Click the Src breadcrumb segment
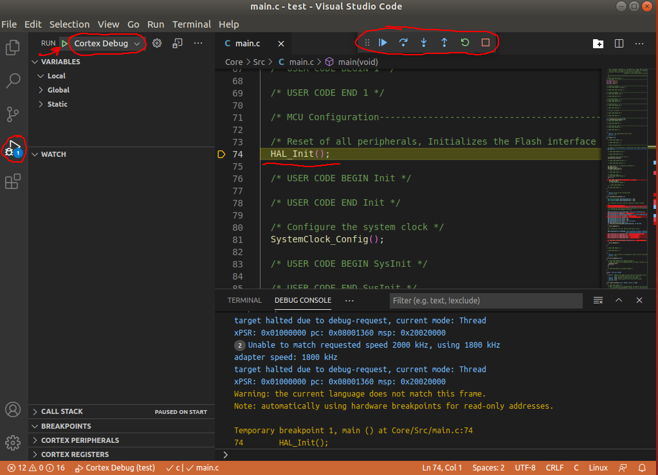658x475 pixels. click(259, 62)
